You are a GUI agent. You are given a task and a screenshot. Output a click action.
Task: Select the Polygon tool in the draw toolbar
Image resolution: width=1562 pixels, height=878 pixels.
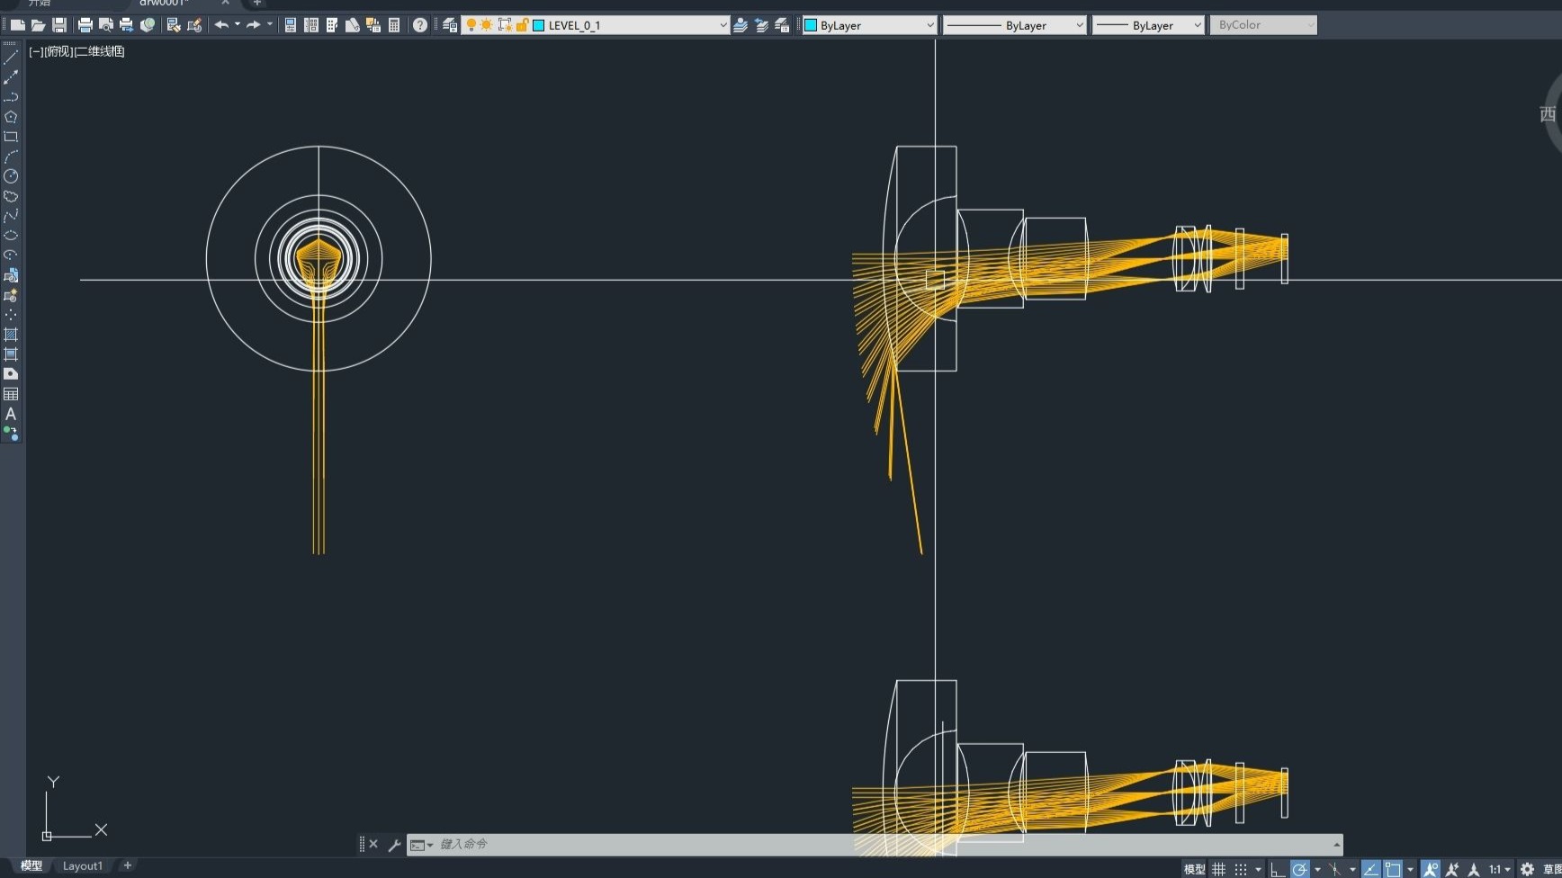(x=11, y=117)
